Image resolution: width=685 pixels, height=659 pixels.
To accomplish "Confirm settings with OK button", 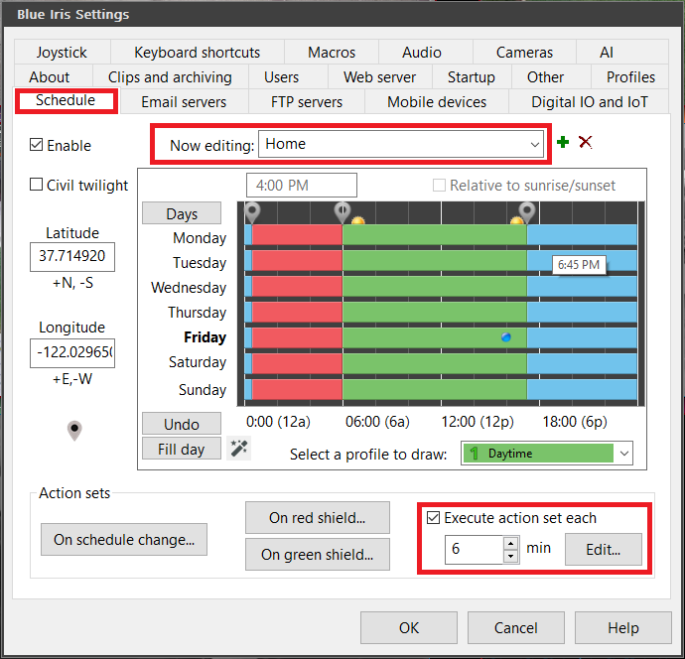I will [409, 628].
